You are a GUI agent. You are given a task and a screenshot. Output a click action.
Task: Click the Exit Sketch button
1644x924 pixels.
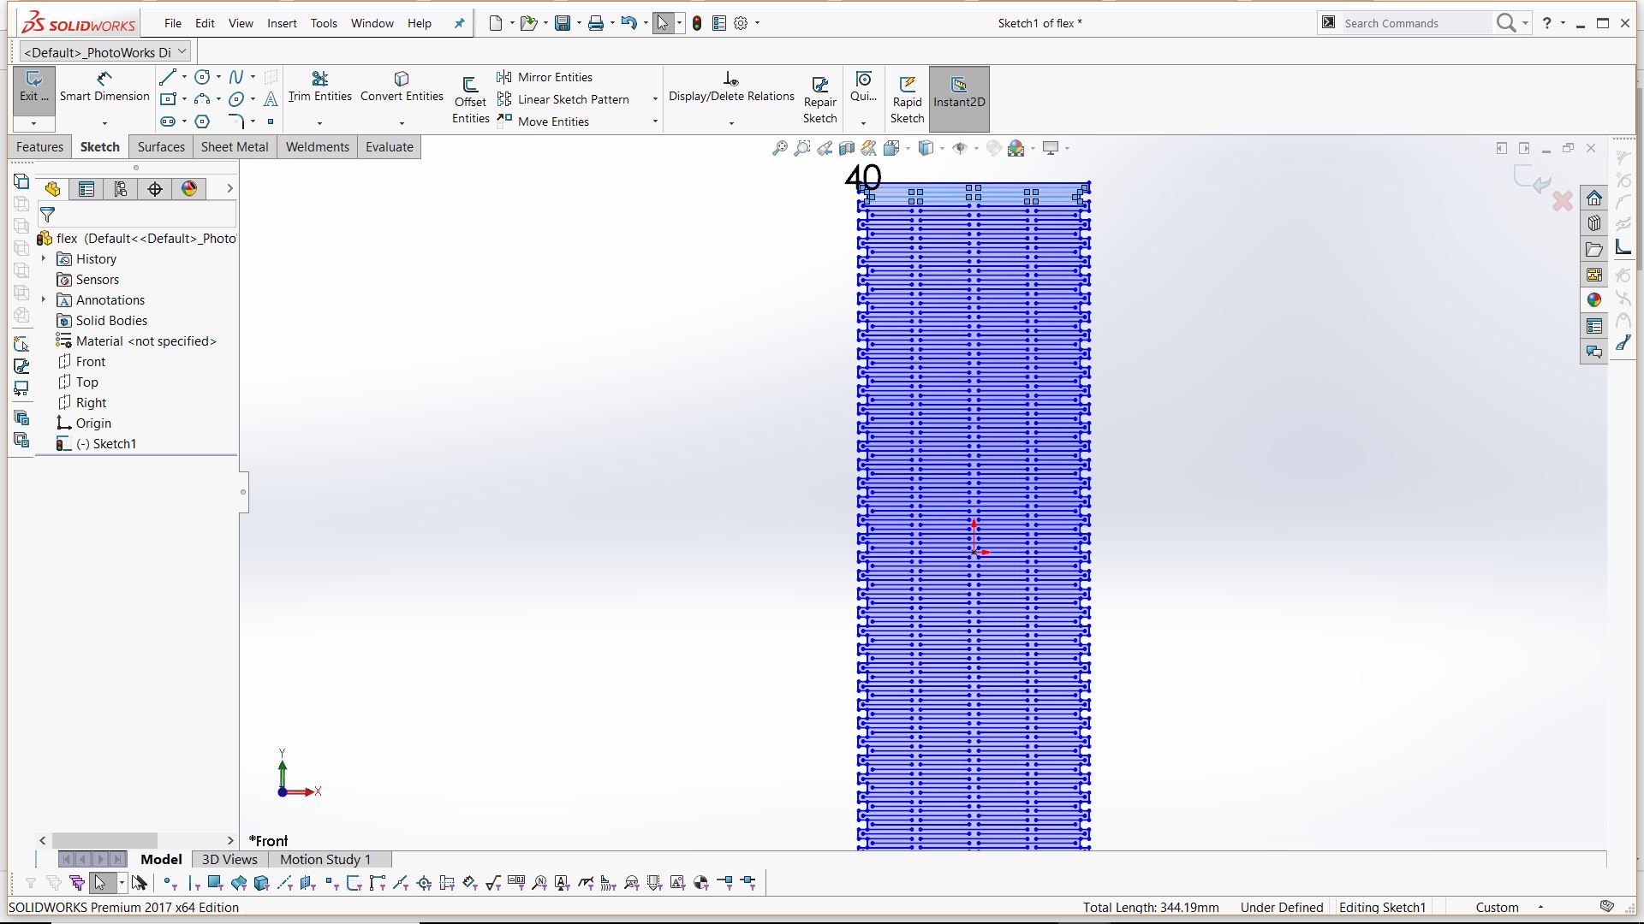click(33, 86)
